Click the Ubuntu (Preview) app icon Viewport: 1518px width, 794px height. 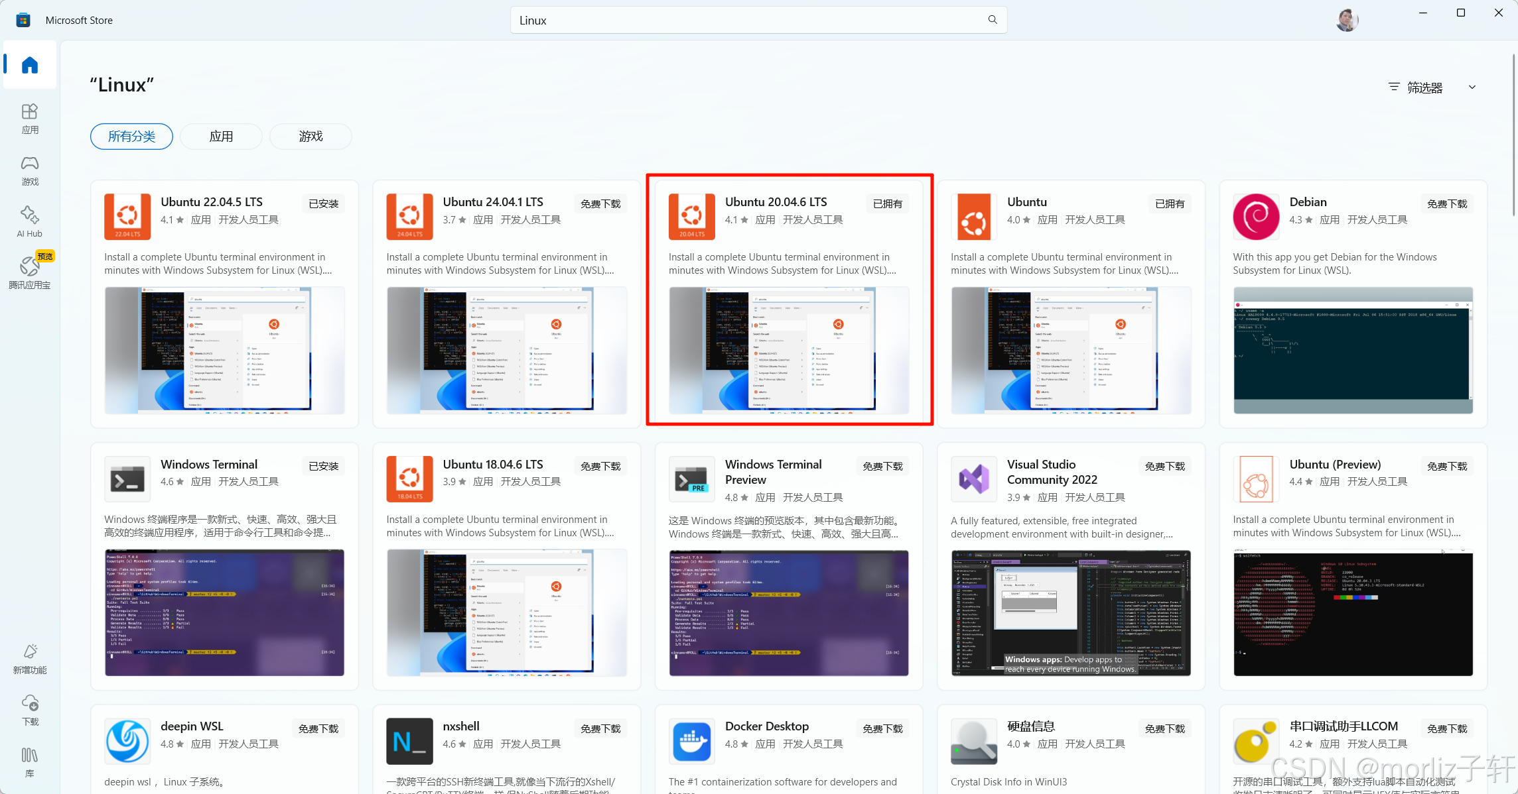pyautogui.click(x=1256, y=479)
